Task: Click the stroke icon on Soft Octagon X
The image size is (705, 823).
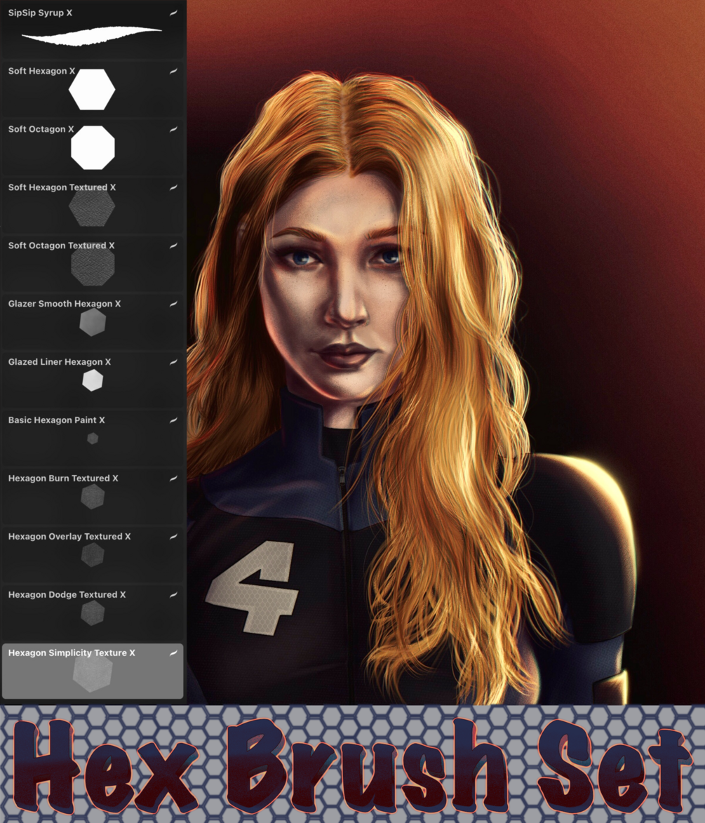Action: click(173, 129)
